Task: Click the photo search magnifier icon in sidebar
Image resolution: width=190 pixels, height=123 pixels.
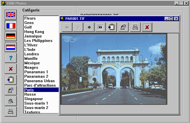Action: pyautogui.click(x=11, y=101)
